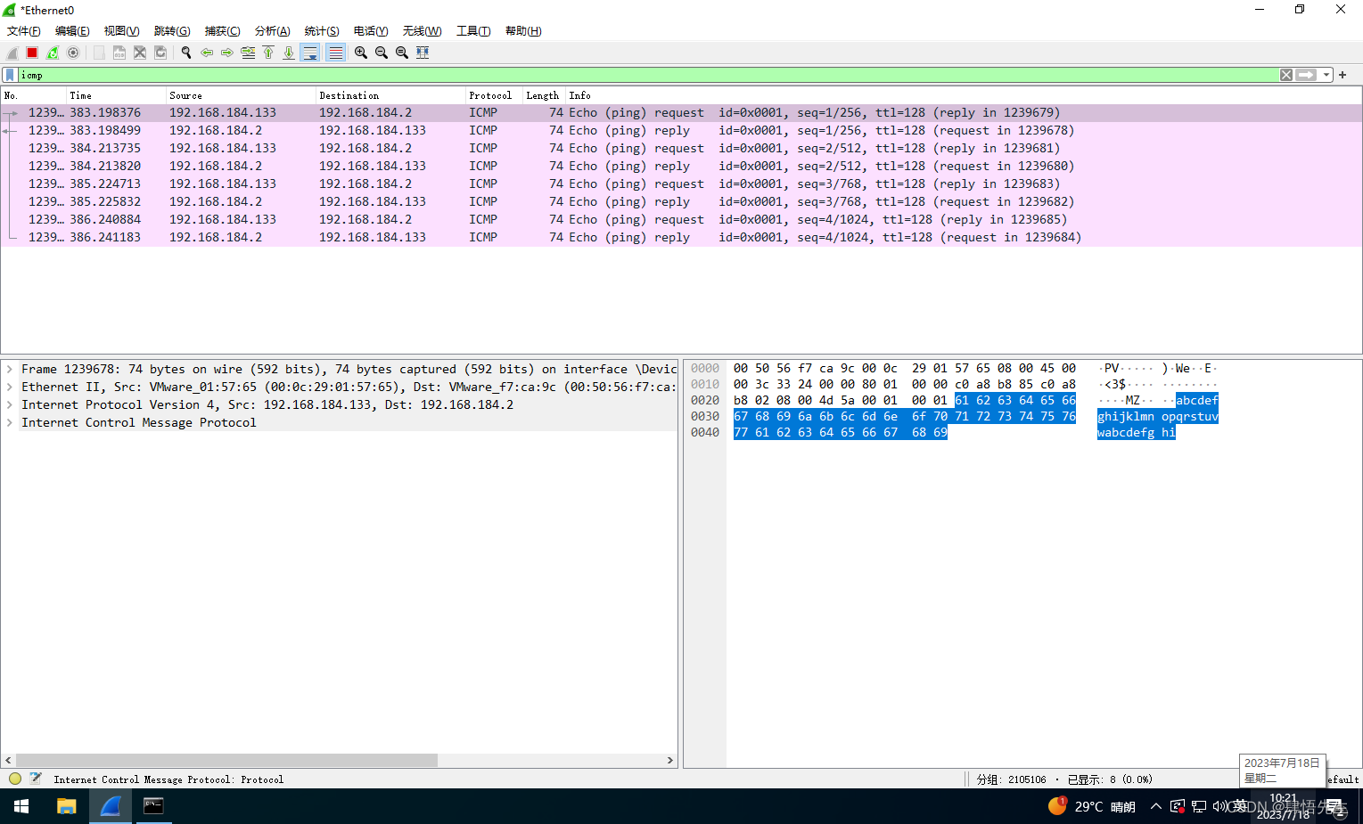Open recent display filter dropdown
1363x824 pixels.
1326,75
